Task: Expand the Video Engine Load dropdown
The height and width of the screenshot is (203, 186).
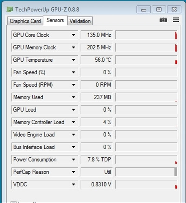Action: tap(73, 135)
